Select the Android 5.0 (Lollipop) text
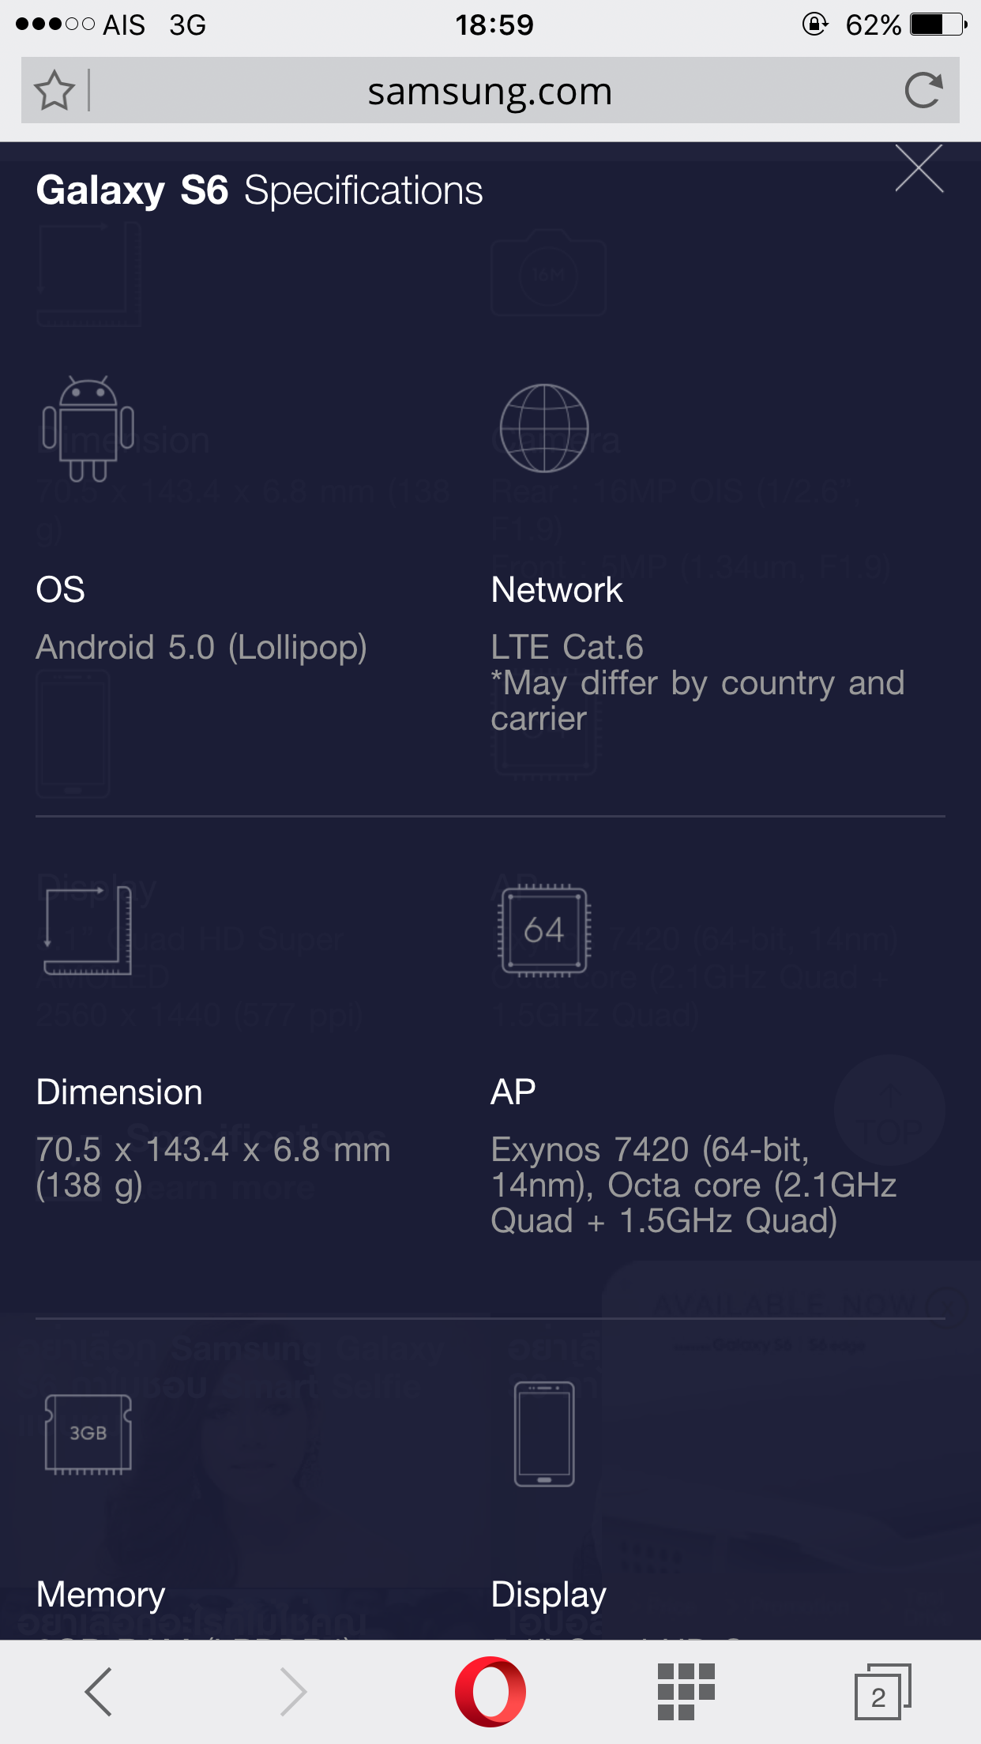 point(201,648)
